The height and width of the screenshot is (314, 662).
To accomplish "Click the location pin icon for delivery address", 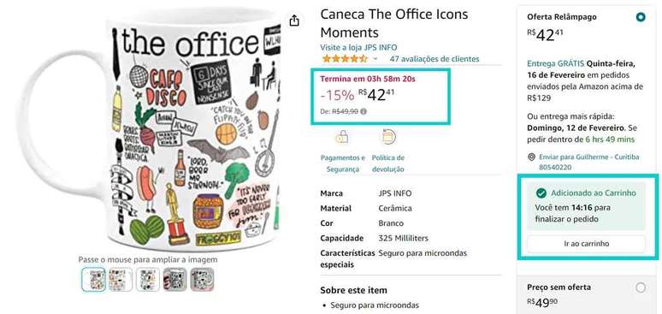I will coord(531,157).
